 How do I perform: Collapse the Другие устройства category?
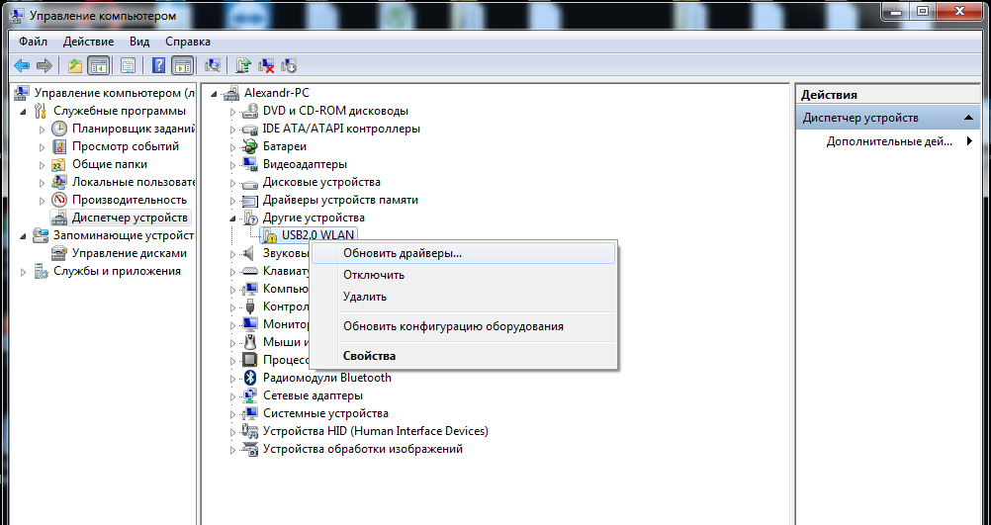pyautogui.click(x=234, y=218)
